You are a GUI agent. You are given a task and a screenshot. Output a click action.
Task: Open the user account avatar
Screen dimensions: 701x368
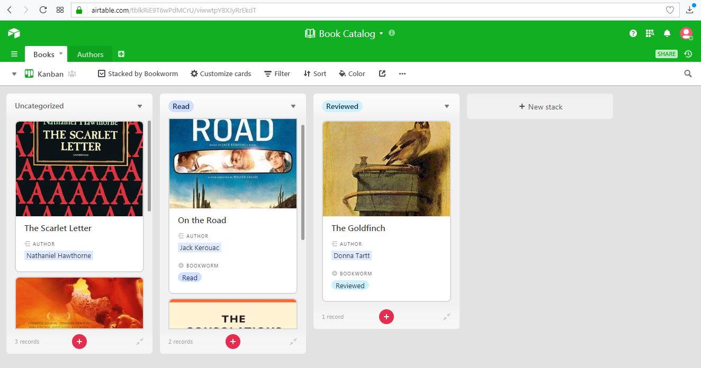pyautogui.click(x=686, y=33)
